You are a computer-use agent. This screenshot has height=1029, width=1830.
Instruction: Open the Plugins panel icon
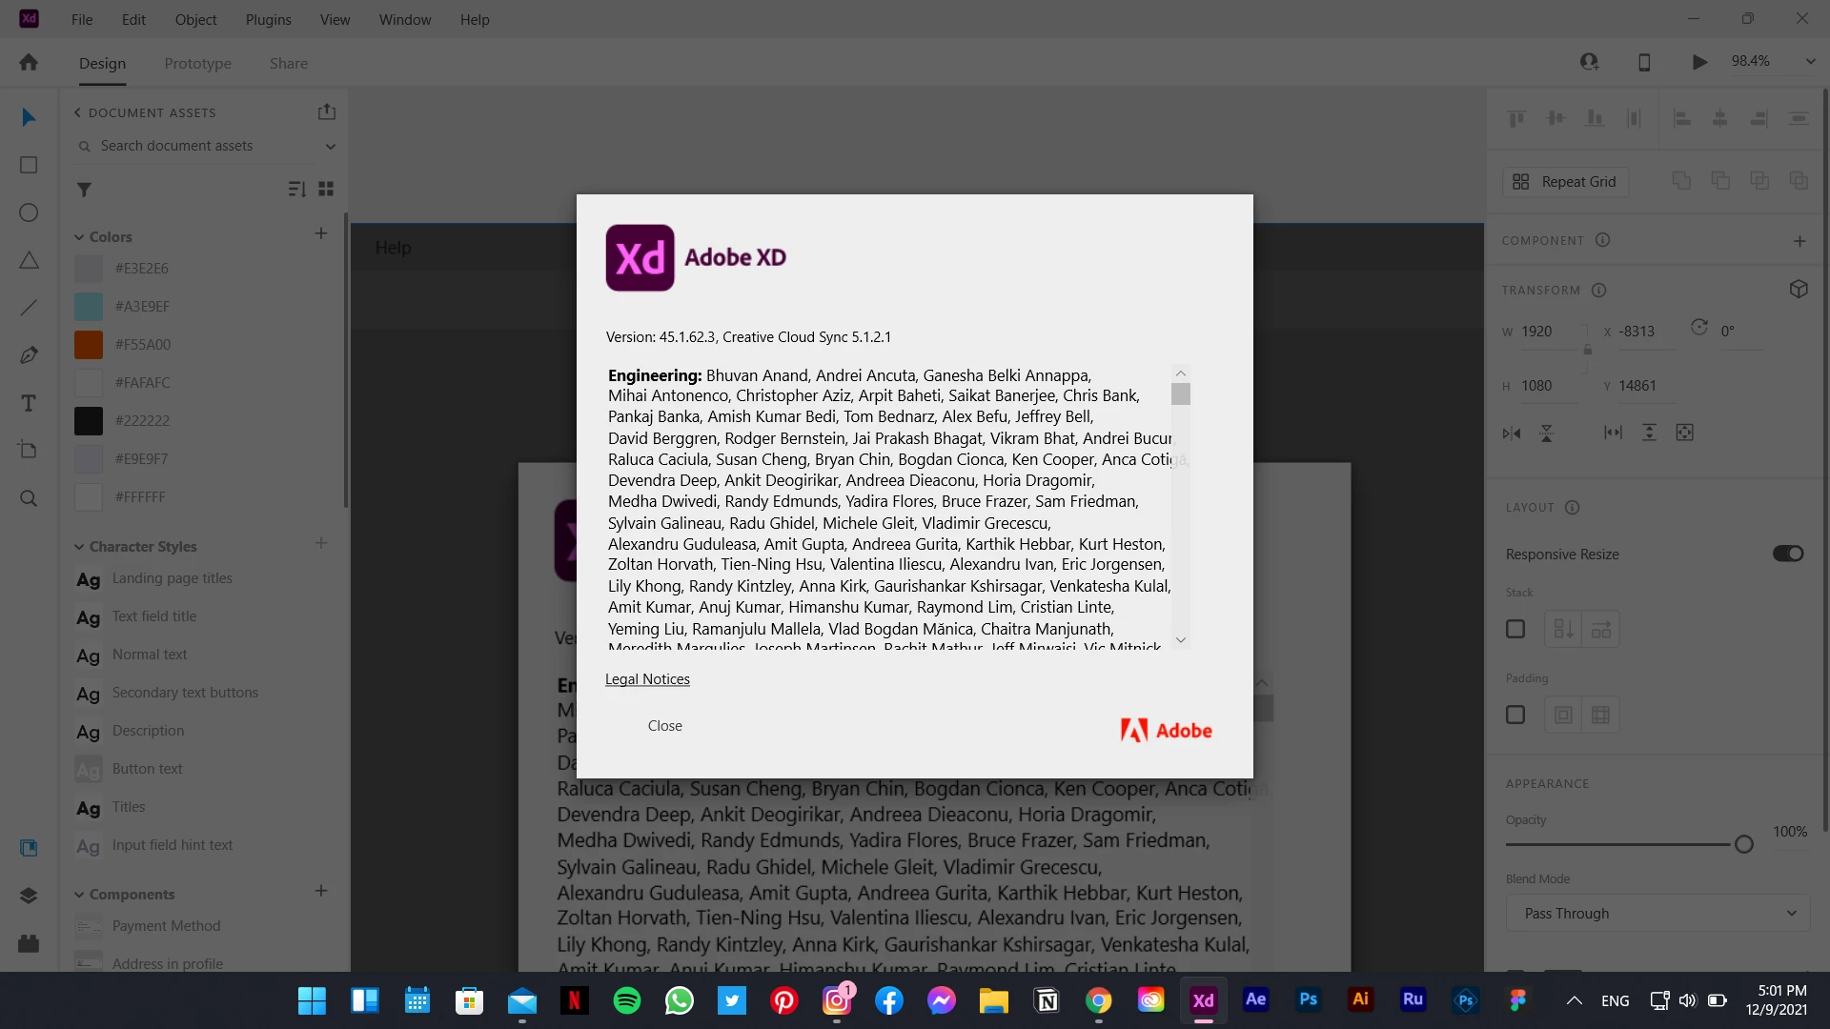29,943
